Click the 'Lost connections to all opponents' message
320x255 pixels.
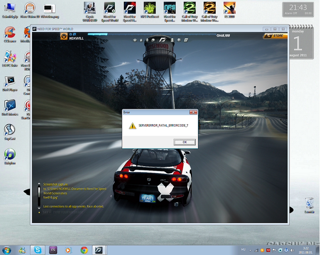click(73, 206)
